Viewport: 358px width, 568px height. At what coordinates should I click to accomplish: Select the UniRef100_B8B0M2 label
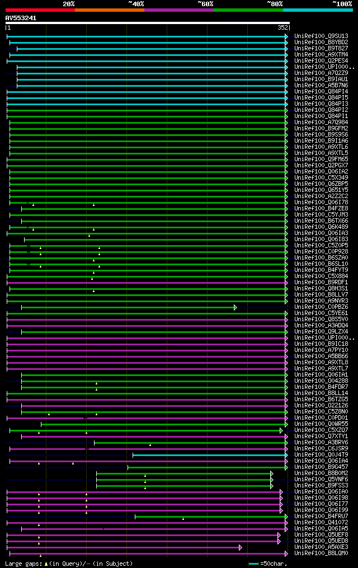[321, 473]
